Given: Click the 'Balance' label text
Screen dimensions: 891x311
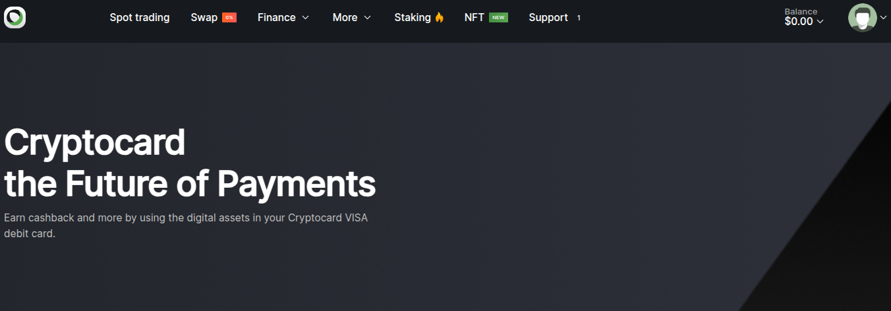Looking at the screenshot, I should (x=801, y=11).
